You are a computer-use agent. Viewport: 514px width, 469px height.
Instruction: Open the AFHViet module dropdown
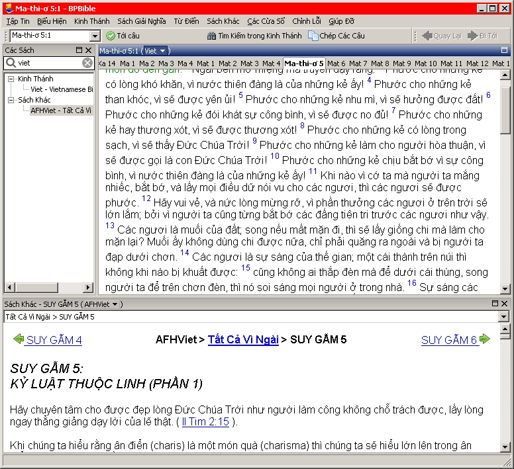tap(101, 304)
